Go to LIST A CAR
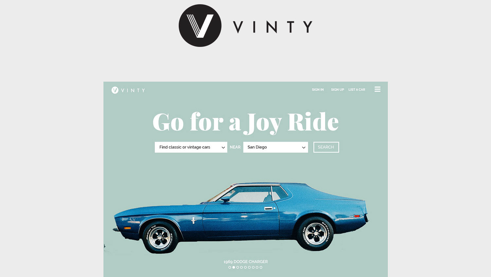The width and height of the screenshot is (491, 277). pos(357,89)
